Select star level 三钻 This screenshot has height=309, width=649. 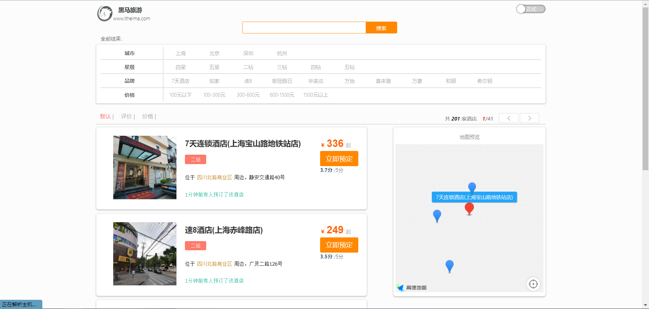[282, 67]
